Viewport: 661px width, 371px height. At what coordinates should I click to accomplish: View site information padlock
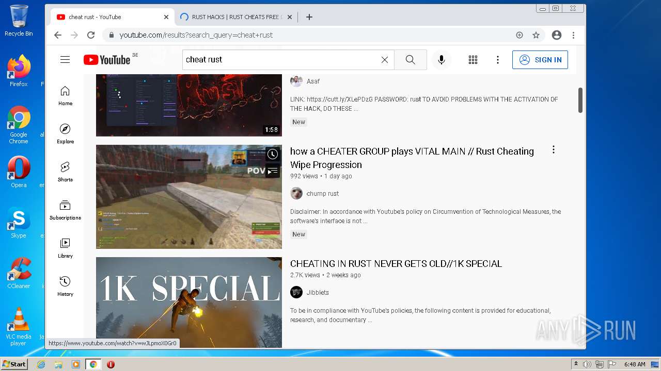[111, 35]
